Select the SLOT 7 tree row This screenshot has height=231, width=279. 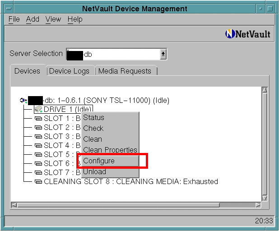[x=58, y=173]
